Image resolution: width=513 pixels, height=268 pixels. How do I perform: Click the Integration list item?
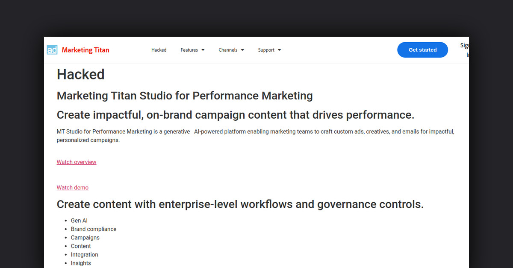coord(84,255)
